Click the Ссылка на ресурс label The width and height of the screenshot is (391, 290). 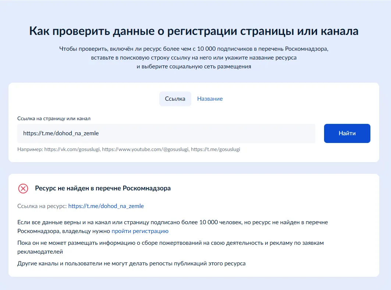coord(42,206)
